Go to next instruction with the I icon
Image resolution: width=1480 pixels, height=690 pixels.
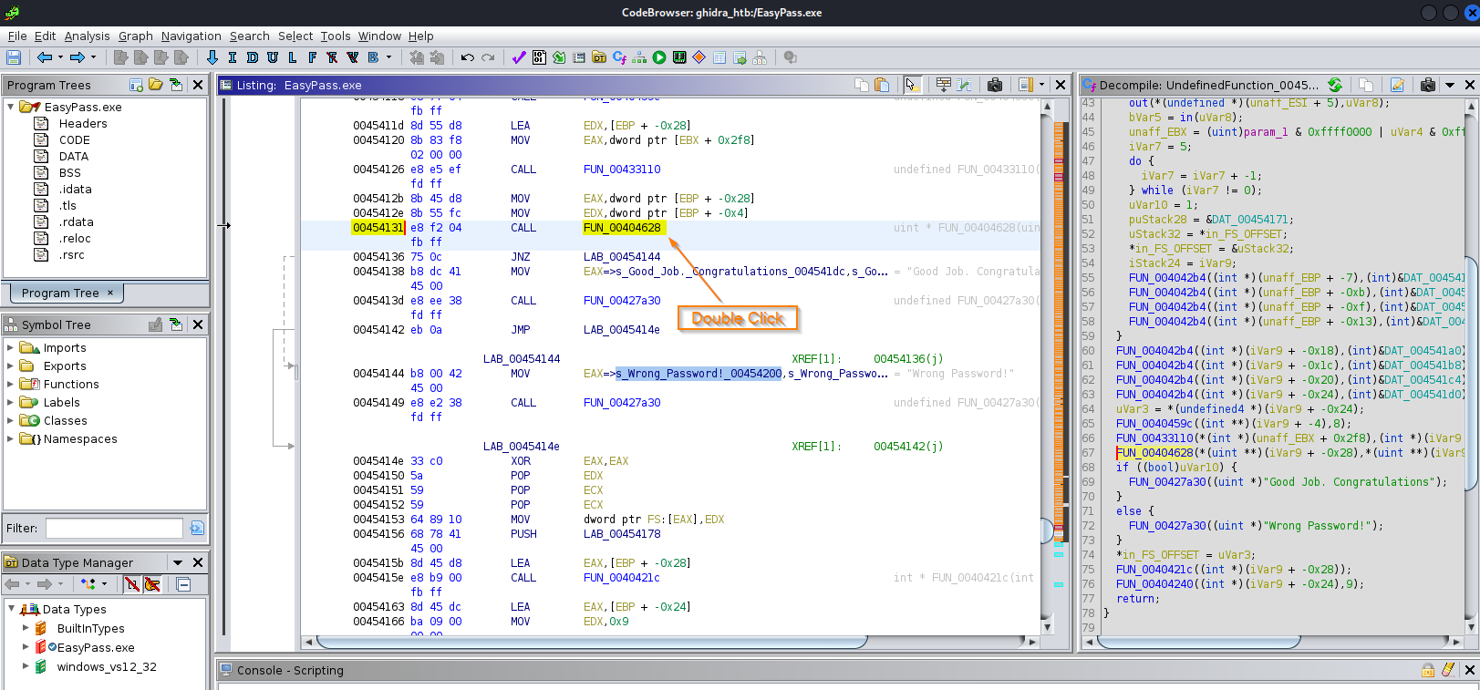[233, 57]
